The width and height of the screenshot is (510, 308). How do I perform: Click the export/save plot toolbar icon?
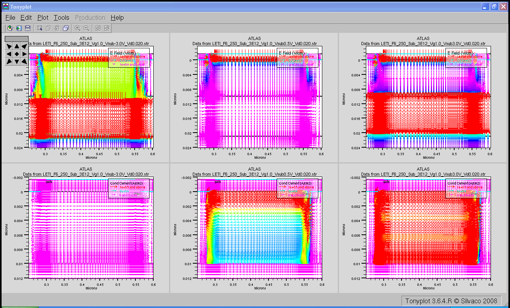point(19,28)
